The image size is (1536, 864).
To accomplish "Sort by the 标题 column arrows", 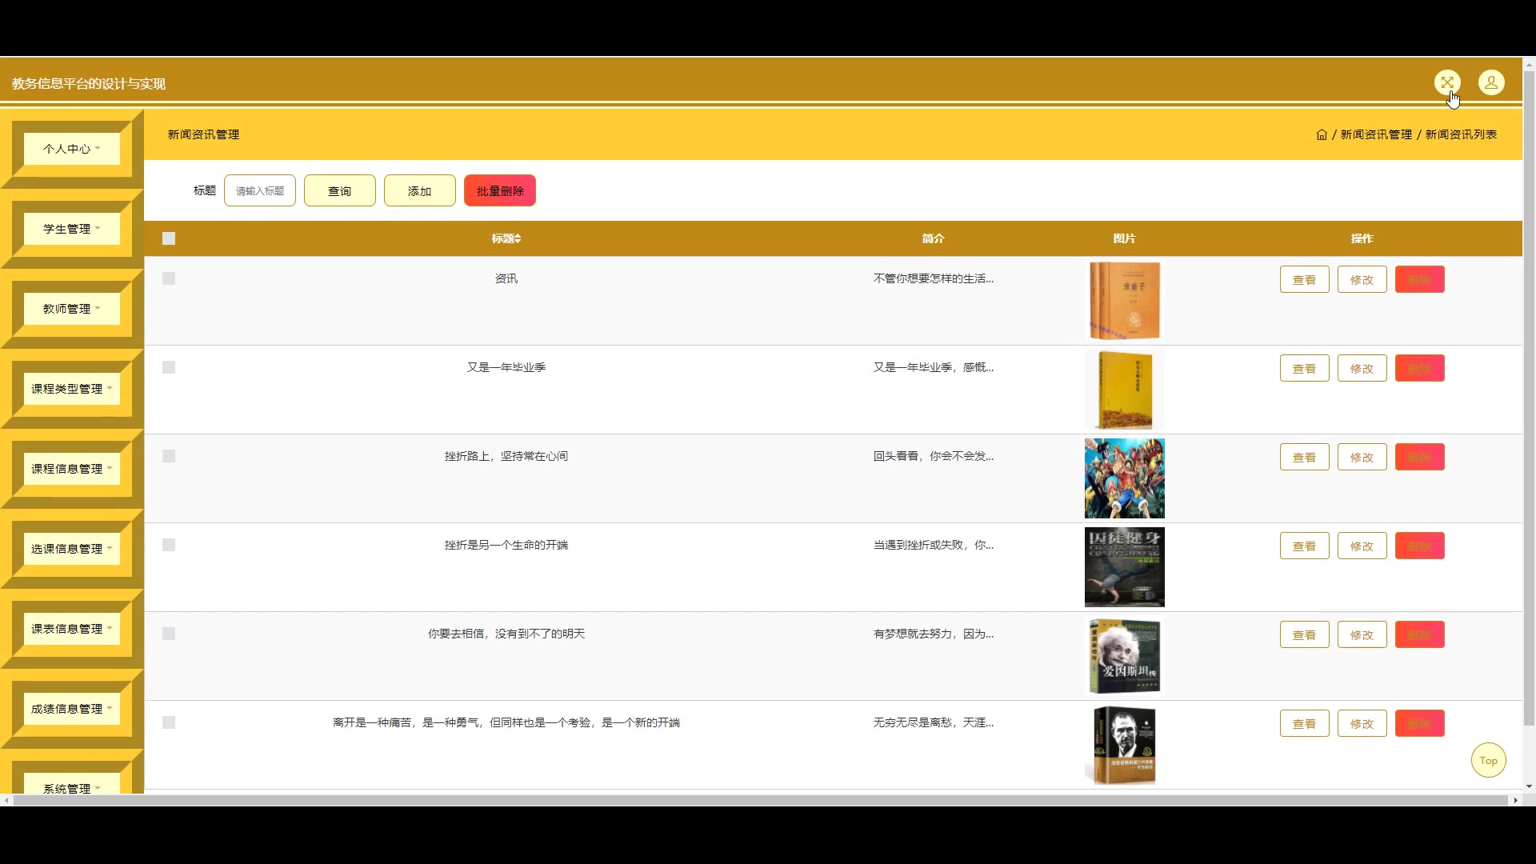I will tap(518, 238).
